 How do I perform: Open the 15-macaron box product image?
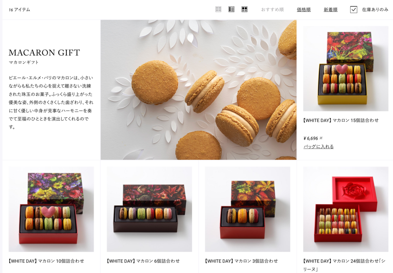coord(346,68)
